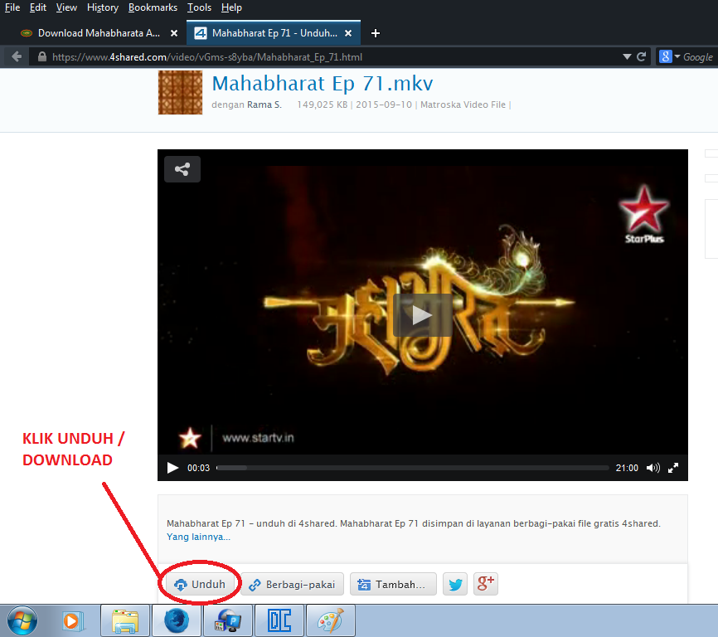Click the 00:03 elapsed time text
718x637 pixels.
[198, 468]
